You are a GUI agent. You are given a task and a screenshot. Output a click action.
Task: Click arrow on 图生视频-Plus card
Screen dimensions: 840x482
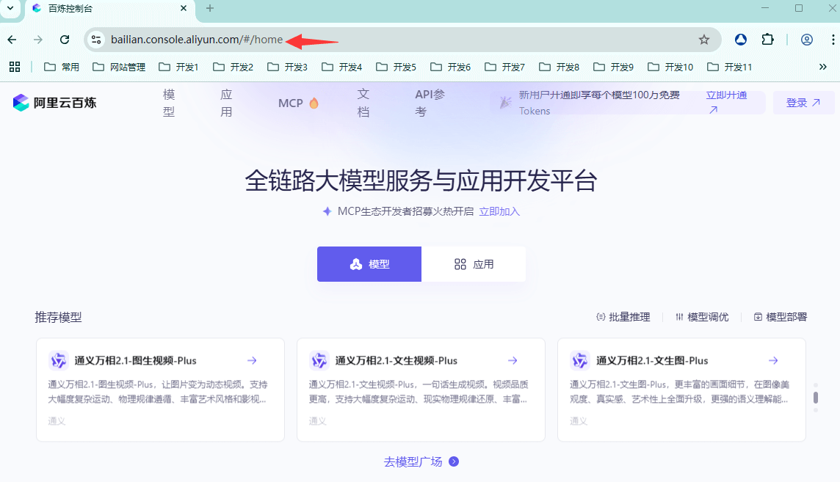coord(252,360)
